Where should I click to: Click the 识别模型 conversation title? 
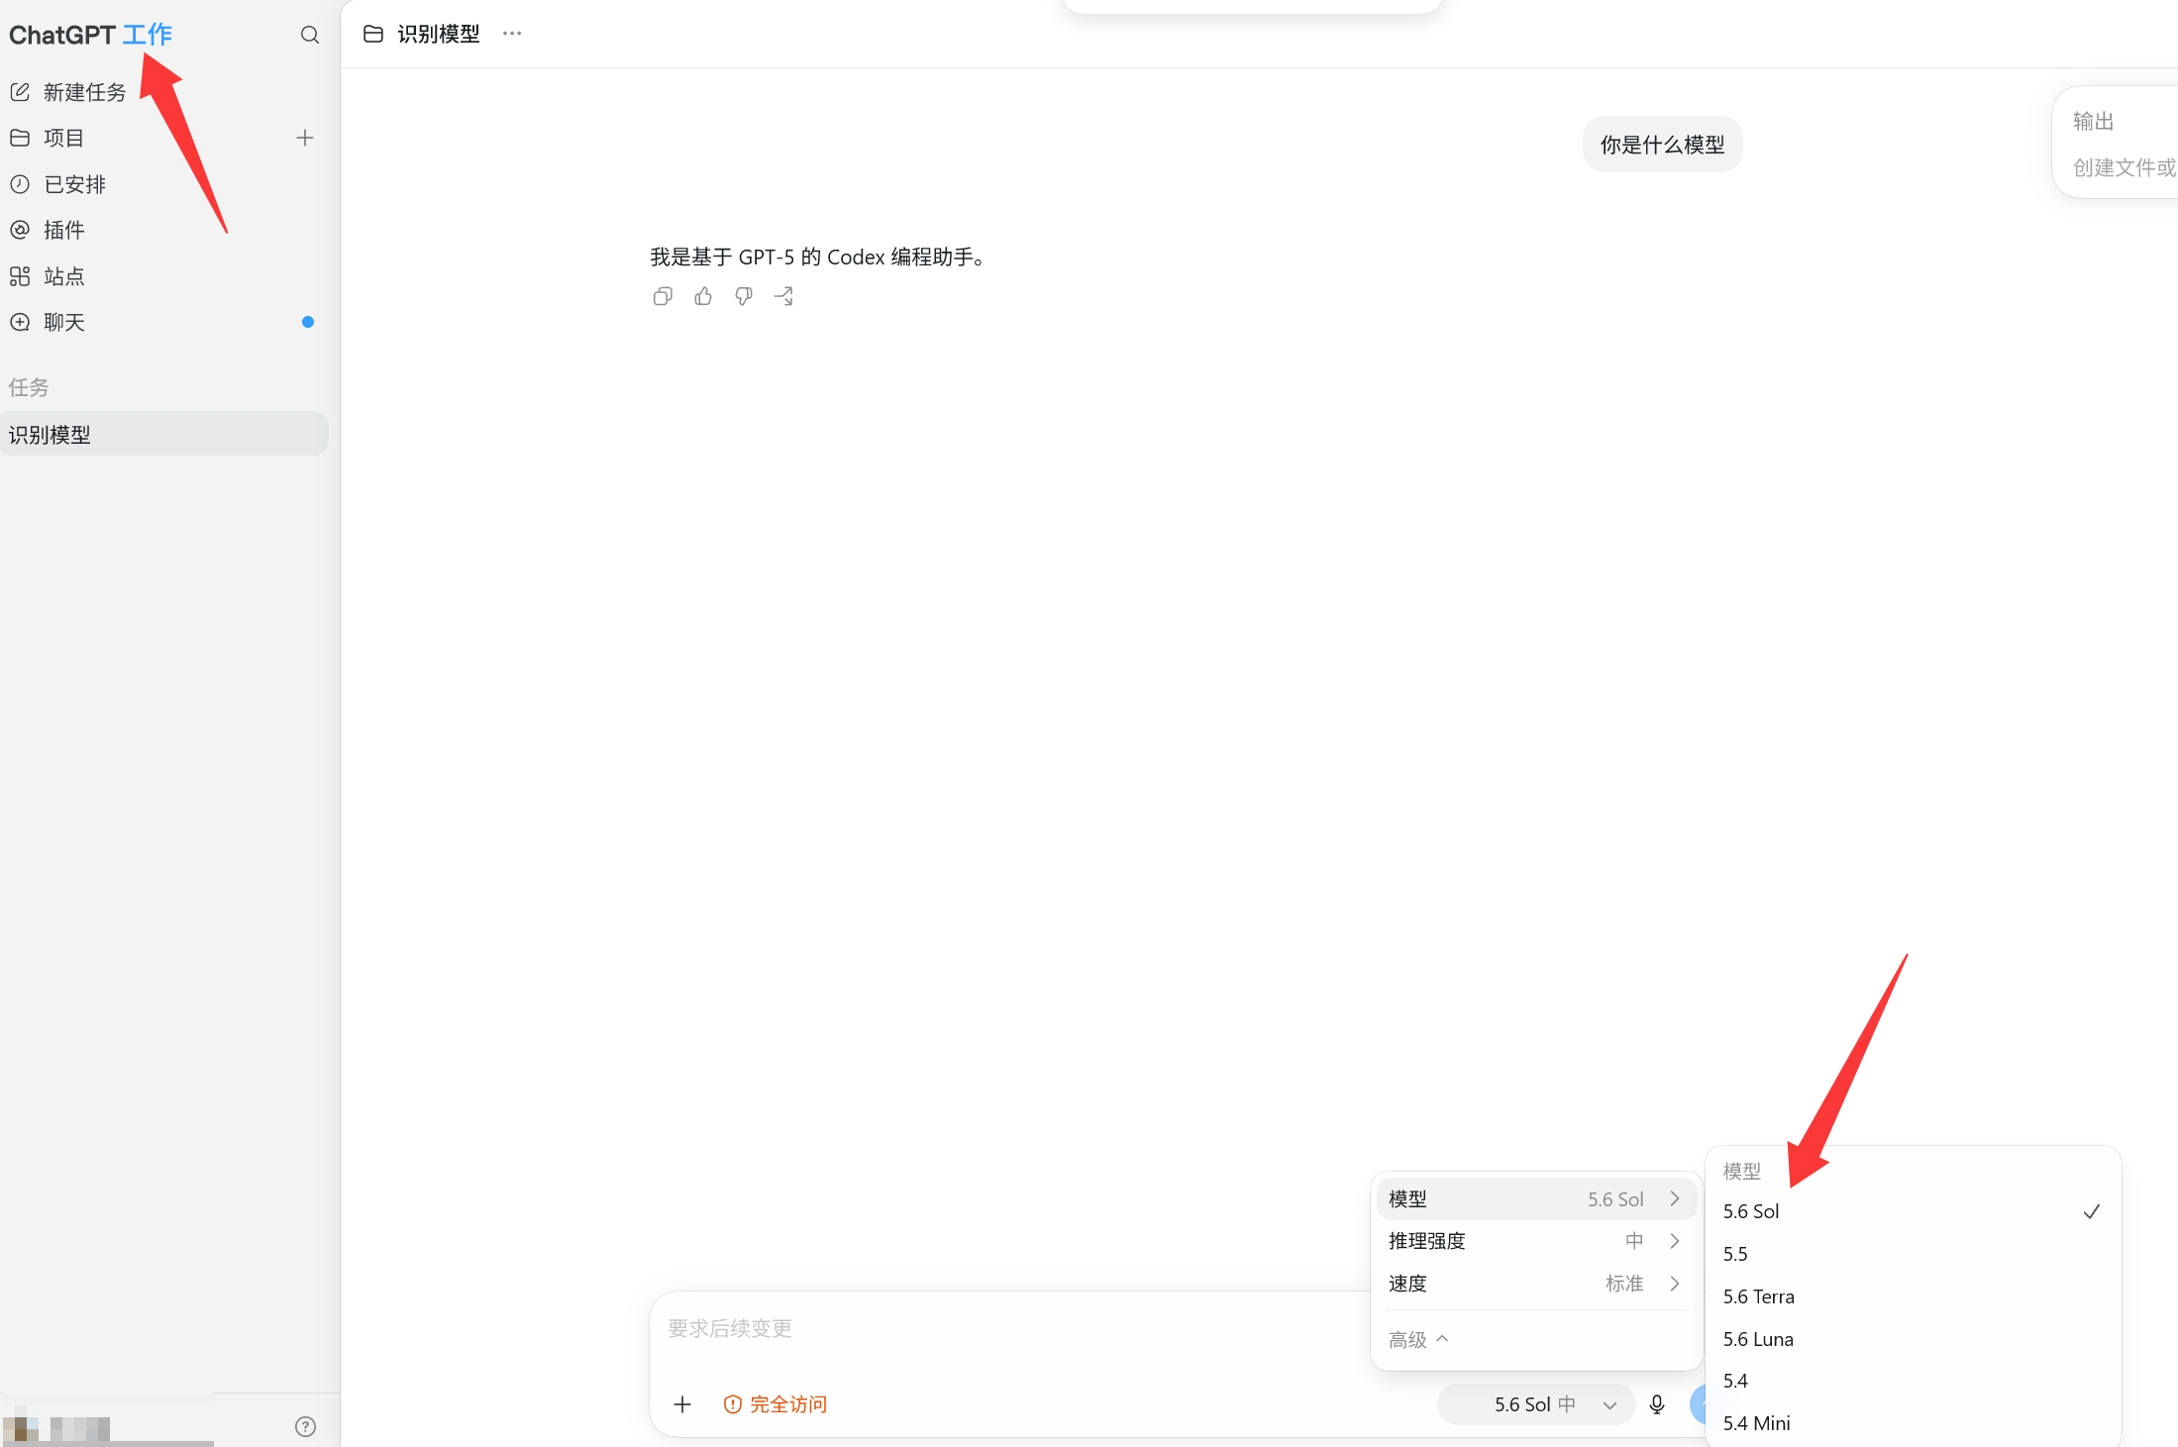pyautogui.click(x=439, y=34)
